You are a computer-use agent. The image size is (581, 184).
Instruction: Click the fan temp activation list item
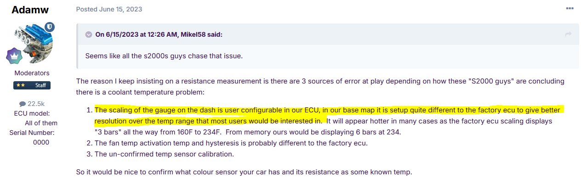point(231,143)
